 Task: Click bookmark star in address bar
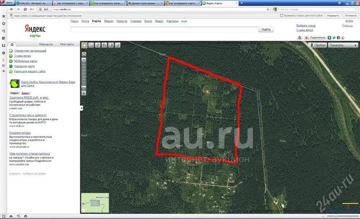point(268,9)
